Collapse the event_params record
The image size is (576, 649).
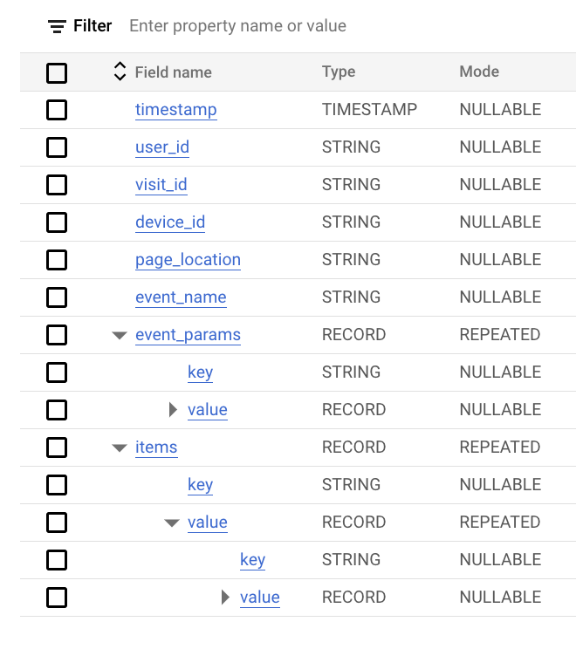point(120,335)
